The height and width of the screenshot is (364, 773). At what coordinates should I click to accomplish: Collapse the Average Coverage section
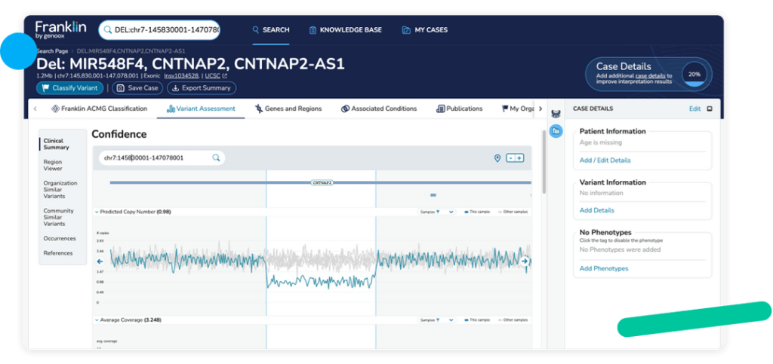(x=96, y=320)
